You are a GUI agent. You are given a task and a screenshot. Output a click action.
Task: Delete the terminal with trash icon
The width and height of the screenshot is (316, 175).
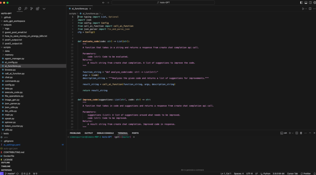point(301,133)
